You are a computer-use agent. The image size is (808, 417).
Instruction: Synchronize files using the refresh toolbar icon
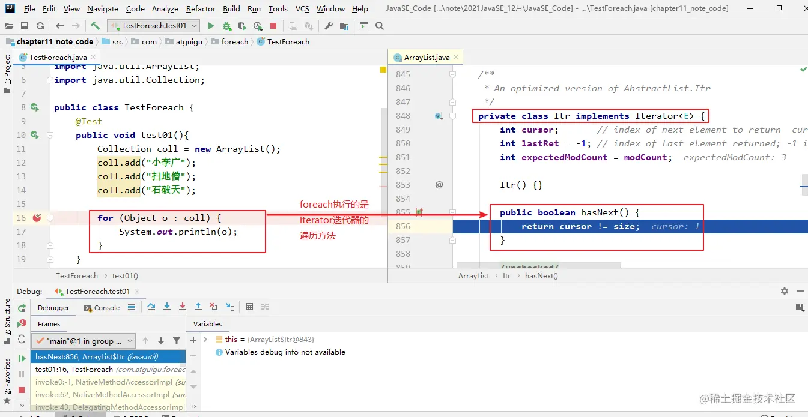tap(40, 26)
